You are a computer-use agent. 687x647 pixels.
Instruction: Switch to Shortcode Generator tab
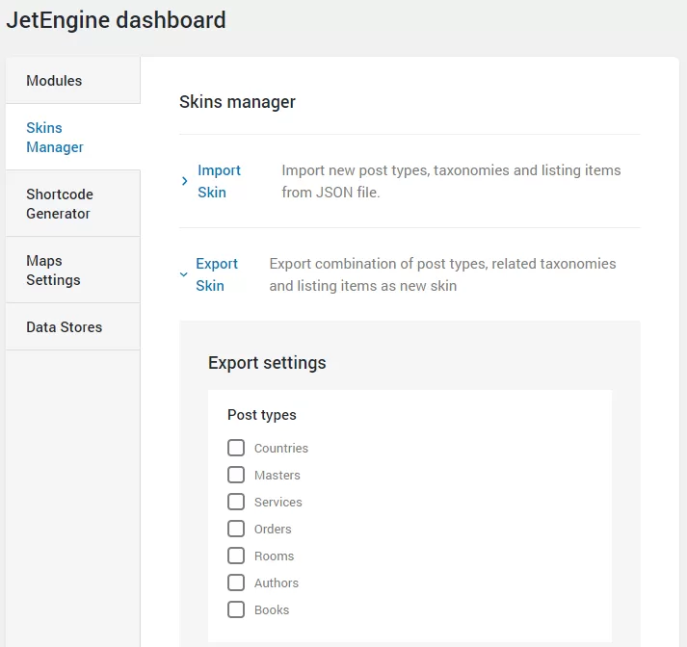(72, 203)
